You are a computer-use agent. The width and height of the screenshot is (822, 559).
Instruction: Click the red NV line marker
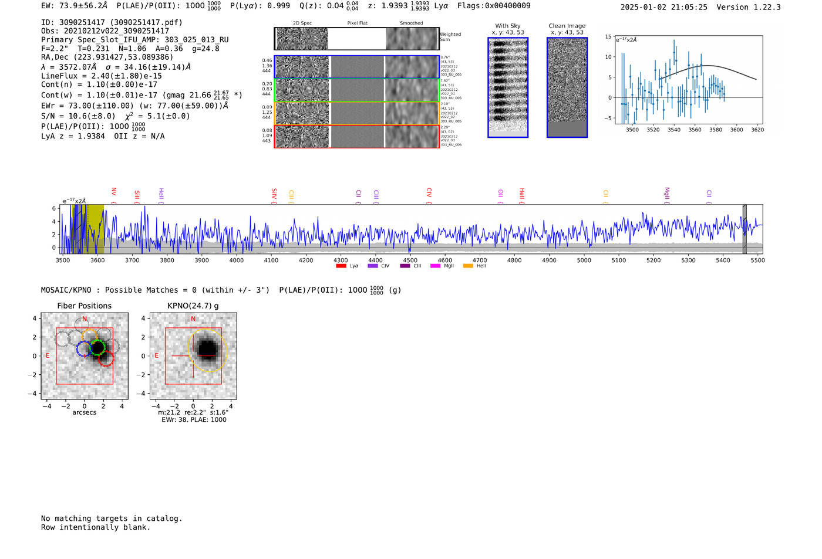[114, 192]
